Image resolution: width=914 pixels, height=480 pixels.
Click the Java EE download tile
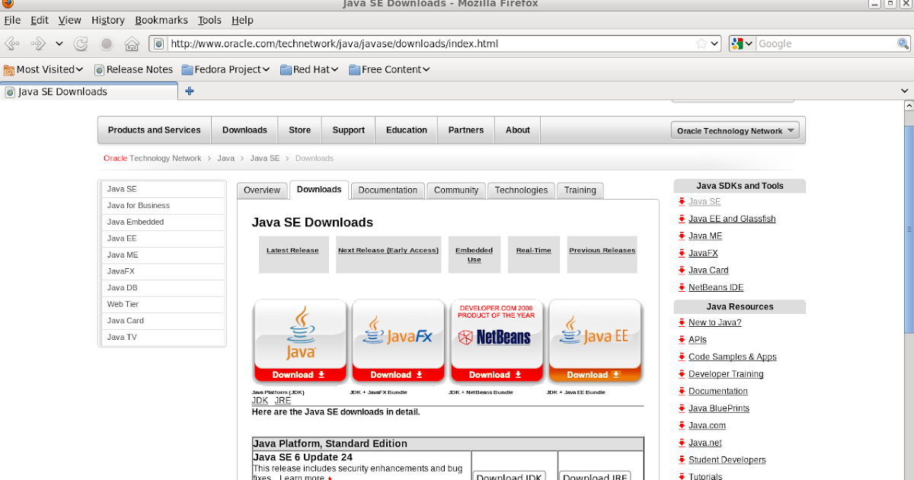pos(594,341)
